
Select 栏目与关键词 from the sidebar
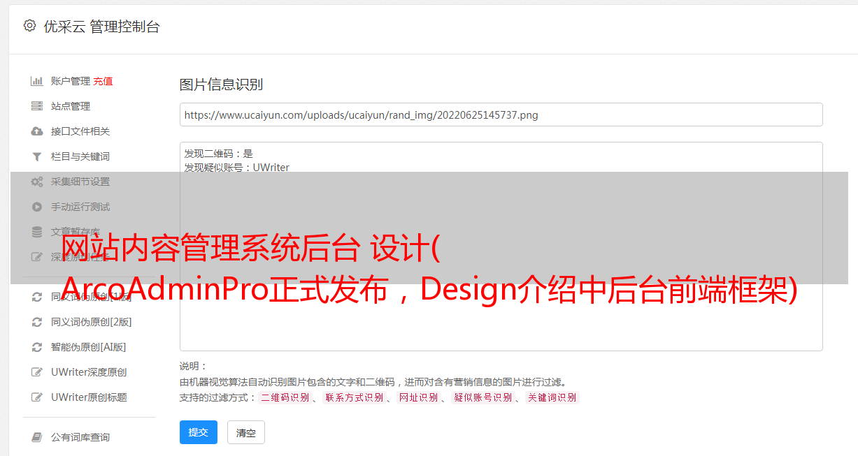[x=80, y=156]
